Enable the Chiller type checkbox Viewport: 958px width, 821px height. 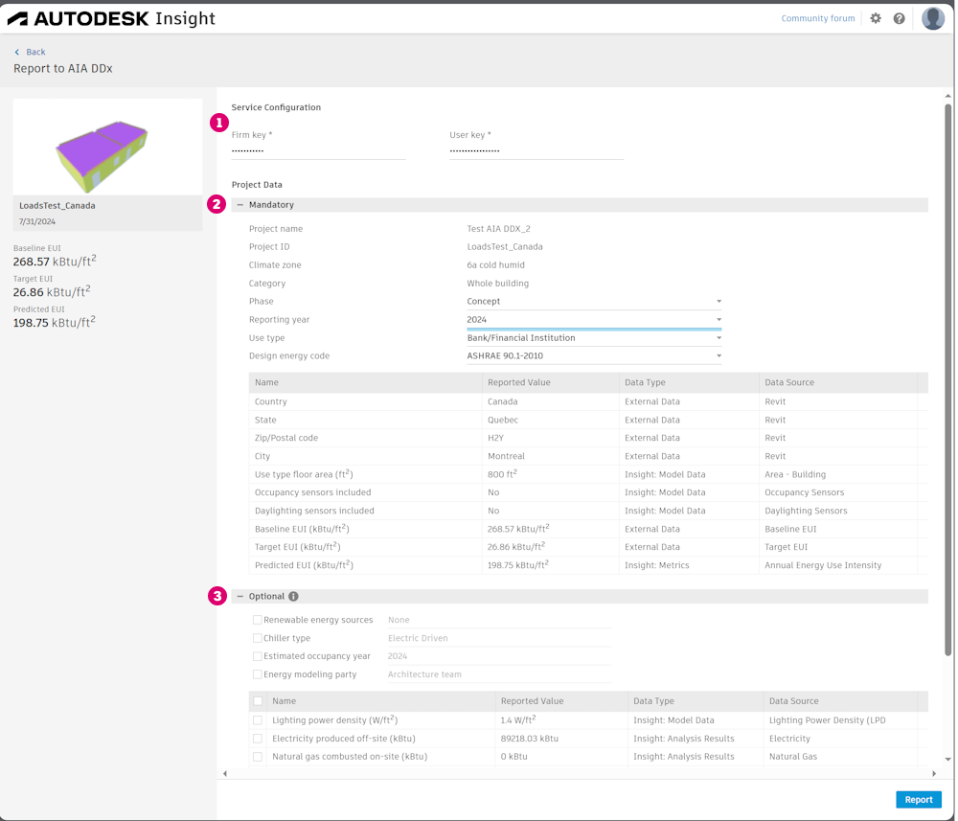tap(257, 638)
